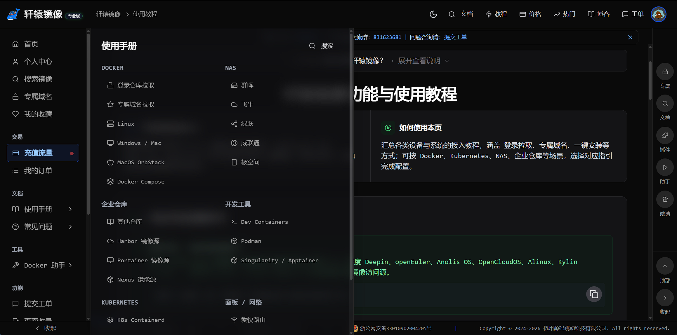Click the 轩辕镜像 whale logo
The image size is (677, 335).
coord(14,14)
